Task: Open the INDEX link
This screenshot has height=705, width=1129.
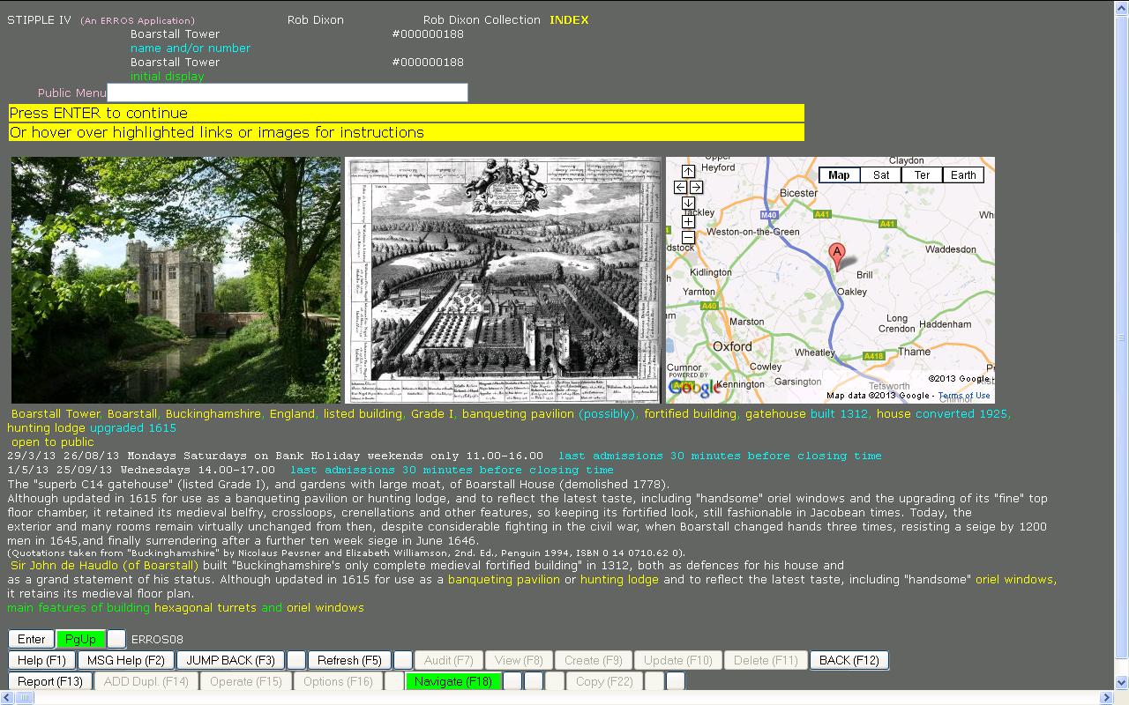Action: click(569, 20)
